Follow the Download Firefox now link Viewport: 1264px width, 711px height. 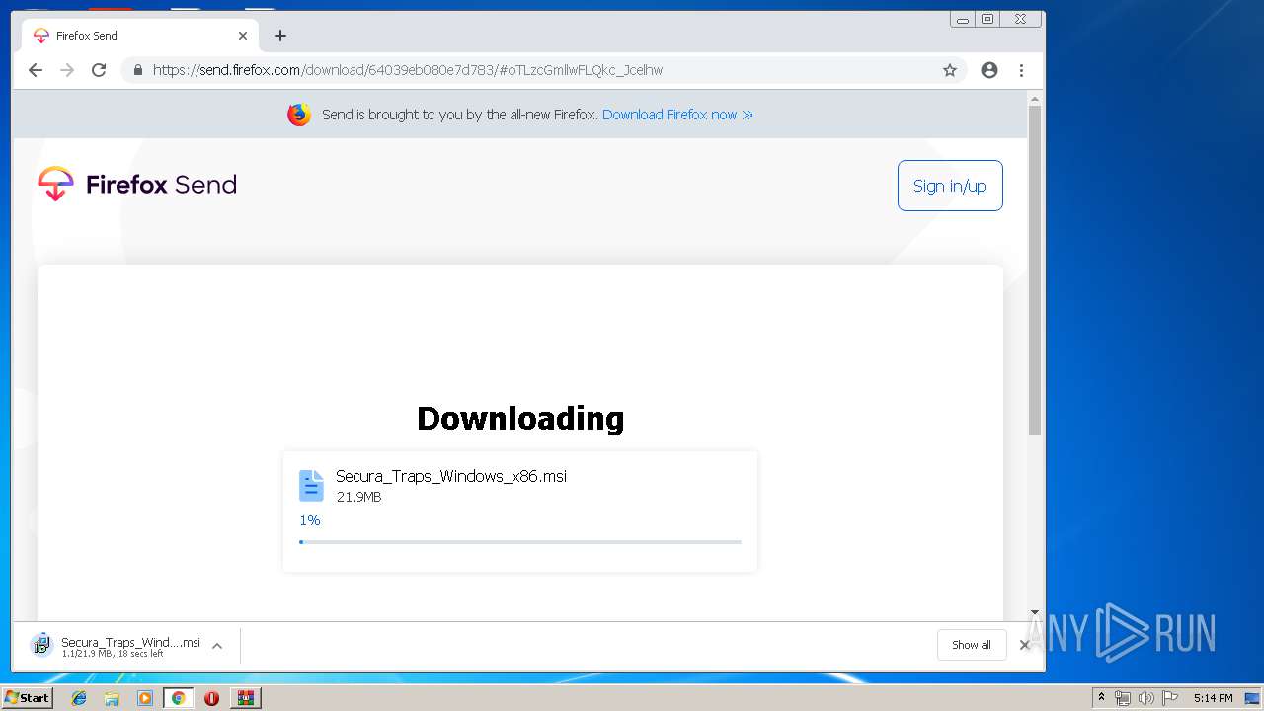click(677, 115)
